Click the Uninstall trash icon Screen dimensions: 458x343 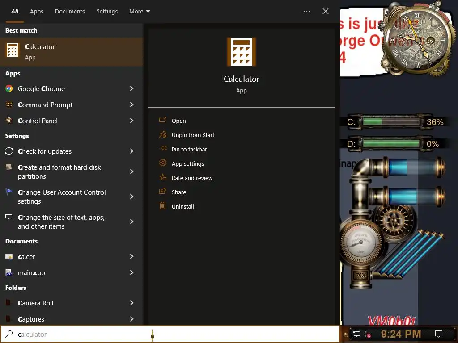point(163,205)
